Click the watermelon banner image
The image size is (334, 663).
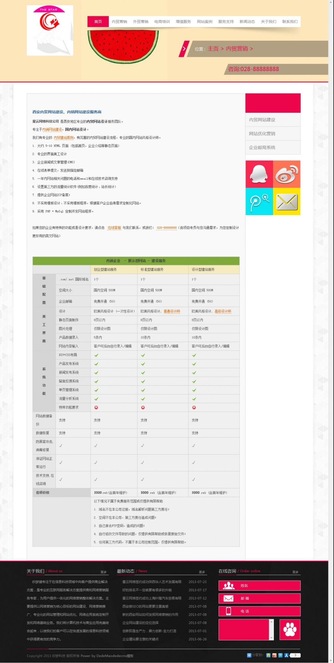pyautogui.click(x=123, y=47)
